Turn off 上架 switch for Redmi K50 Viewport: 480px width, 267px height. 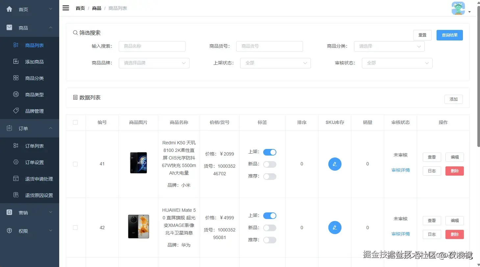tap(270, 152)
